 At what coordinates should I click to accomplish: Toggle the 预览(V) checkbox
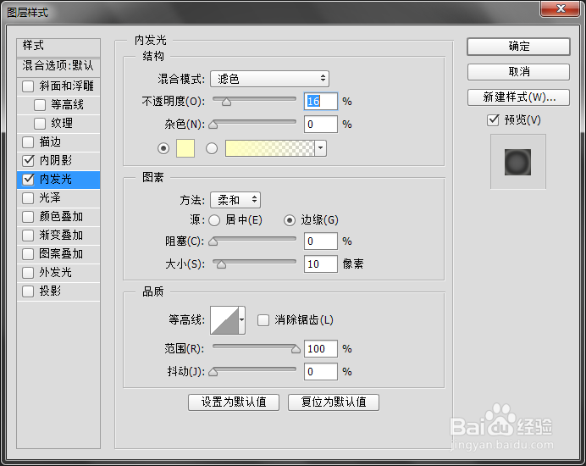pyautogui.click(x=493, y=120)
